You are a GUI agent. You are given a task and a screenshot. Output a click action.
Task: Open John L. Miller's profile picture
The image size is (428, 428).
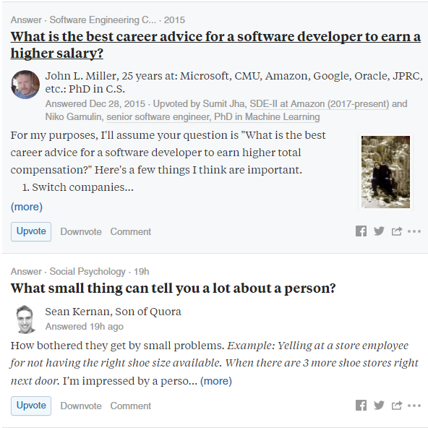click(x=25, y=85)
